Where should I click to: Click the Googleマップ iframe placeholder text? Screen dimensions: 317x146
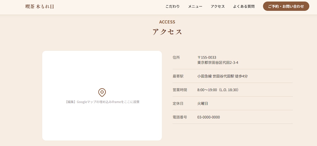[102, 102]
